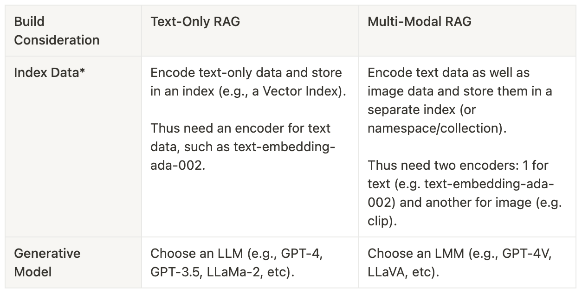Click the "Build Consideration" header cell
The width and height of the screenshot is (582, 294).
point(57,31)
